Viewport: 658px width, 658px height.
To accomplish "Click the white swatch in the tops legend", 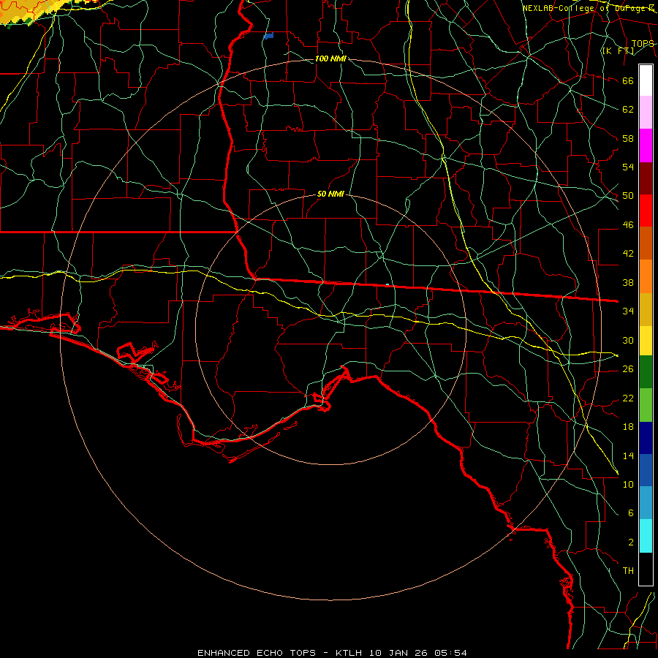I will (x=646, y=80).
